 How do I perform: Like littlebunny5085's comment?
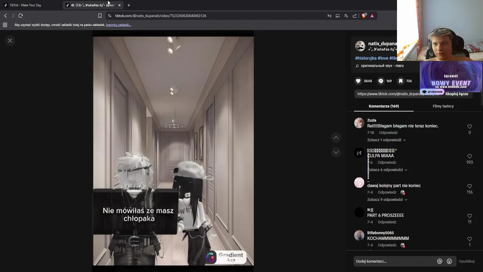[469, 239]
